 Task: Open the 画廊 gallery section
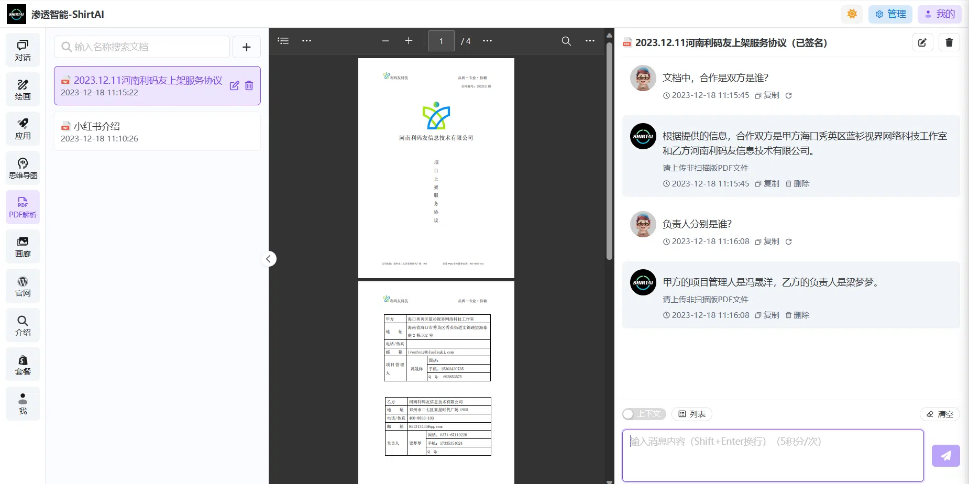click(x=23, y=247)
